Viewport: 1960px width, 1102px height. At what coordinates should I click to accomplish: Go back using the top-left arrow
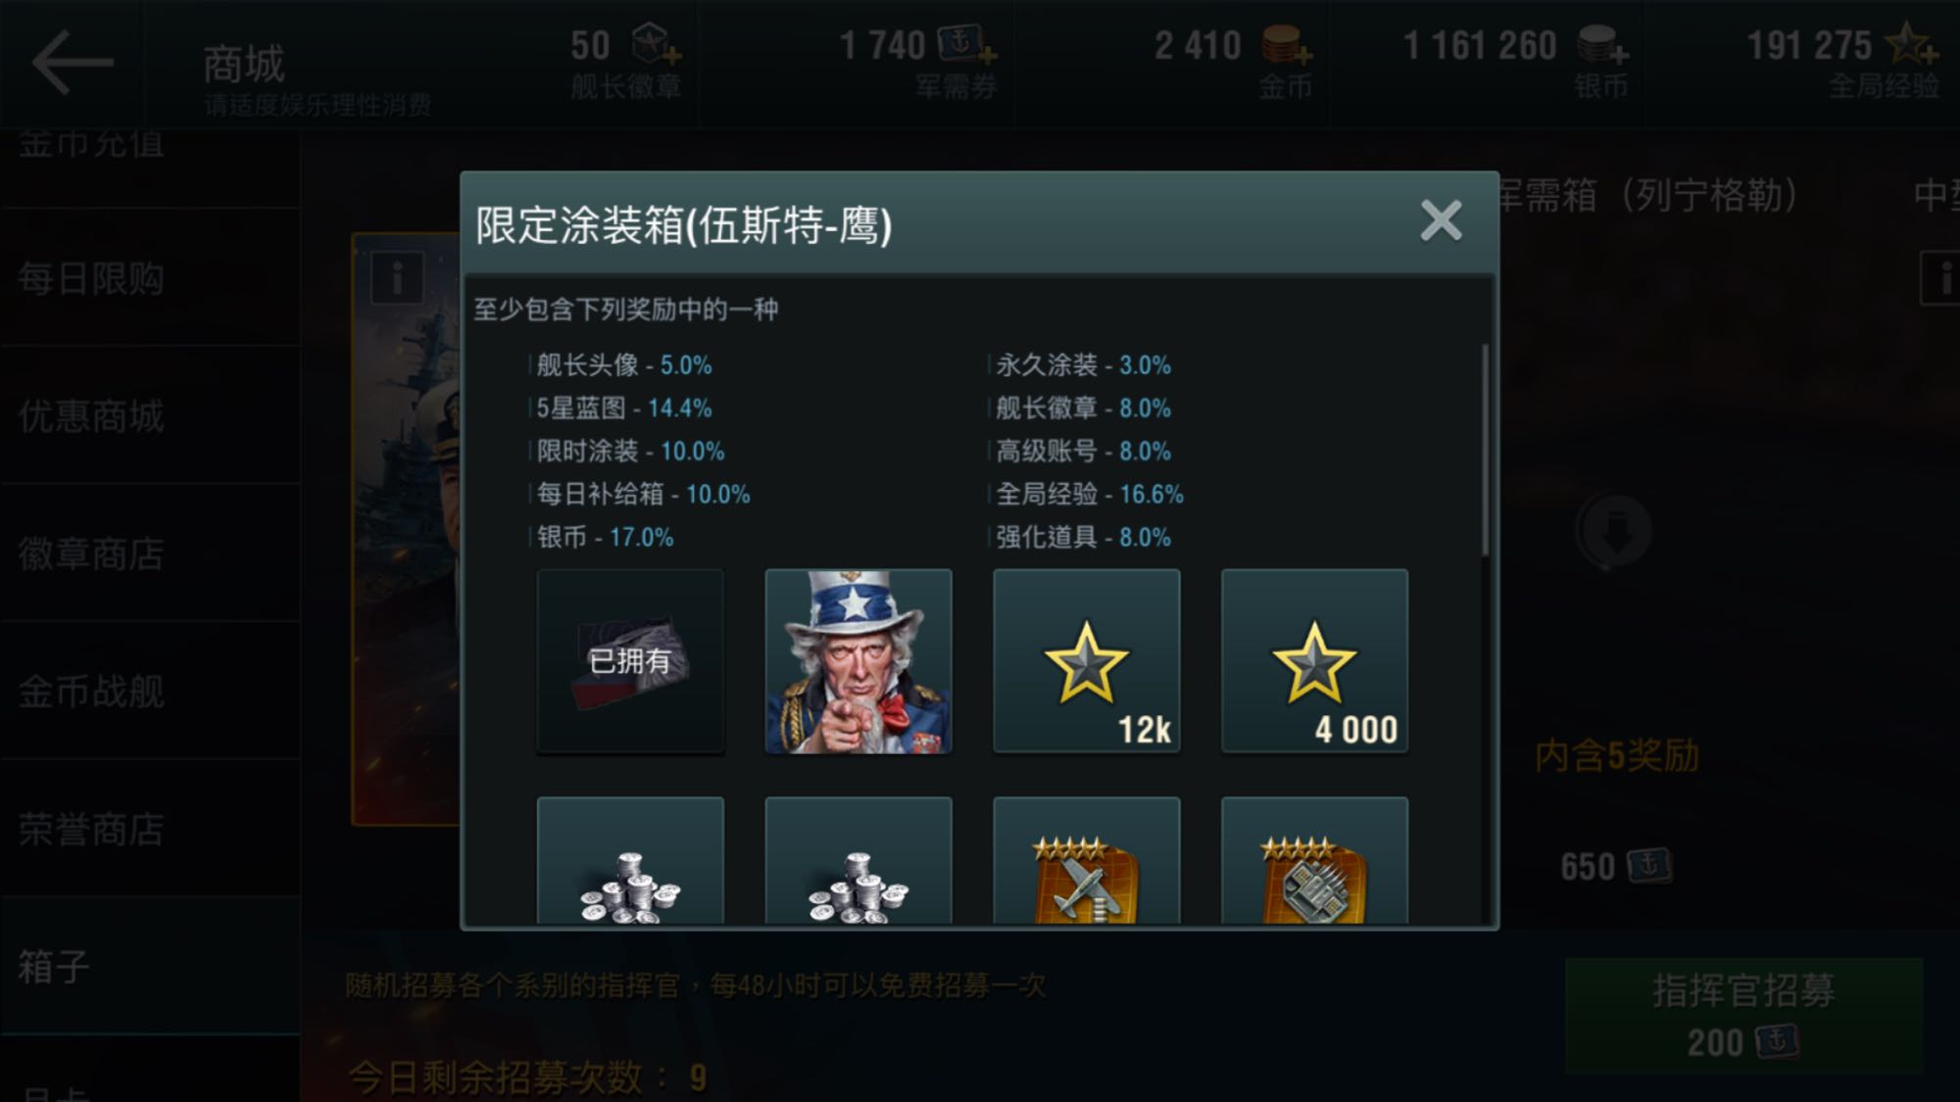tap(73, 63)
